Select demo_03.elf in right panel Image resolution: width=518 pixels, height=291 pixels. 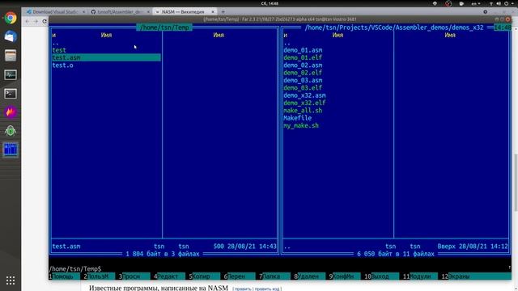click(x=303, y=88)
